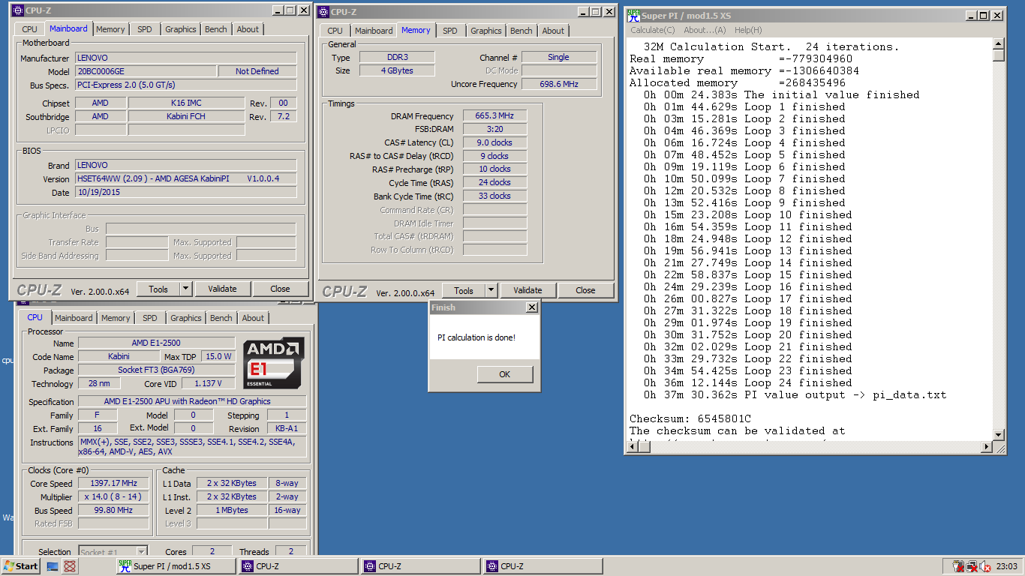Click the Super PI vertical scrollbar down arrow
Screen dimensions: 1025x576
pyautogui.click(x=998, y=435)
